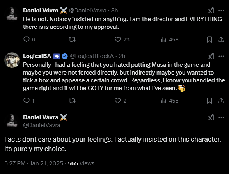Bookmark LogicalBA's tweet
Screen dimensions: 229x174
pyautogui.click(x=209, y=101)
